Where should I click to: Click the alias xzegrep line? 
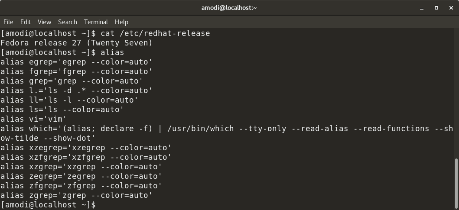[86, 148]
